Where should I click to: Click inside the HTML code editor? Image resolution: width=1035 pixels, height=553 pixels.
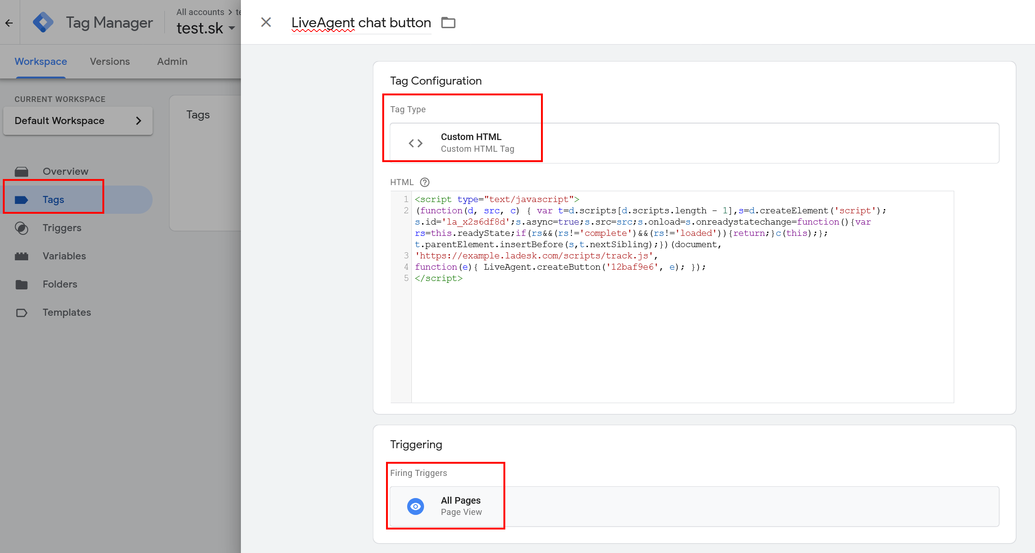coord(681,329)
